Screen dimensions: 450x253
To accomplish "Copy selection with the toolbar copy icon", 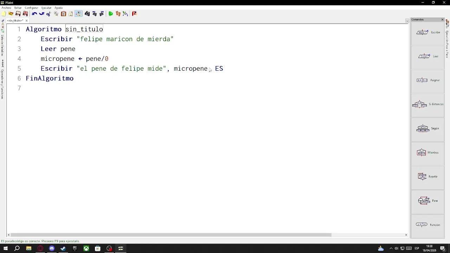I will [56, 14].
